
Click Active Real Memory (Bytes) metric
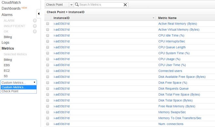178,24
